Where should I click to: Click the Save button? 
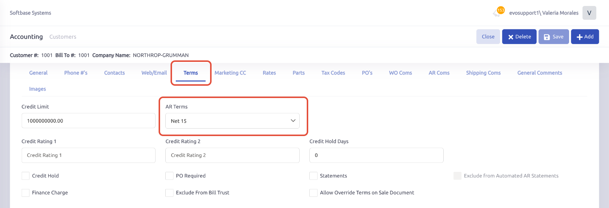coord(553,37)
